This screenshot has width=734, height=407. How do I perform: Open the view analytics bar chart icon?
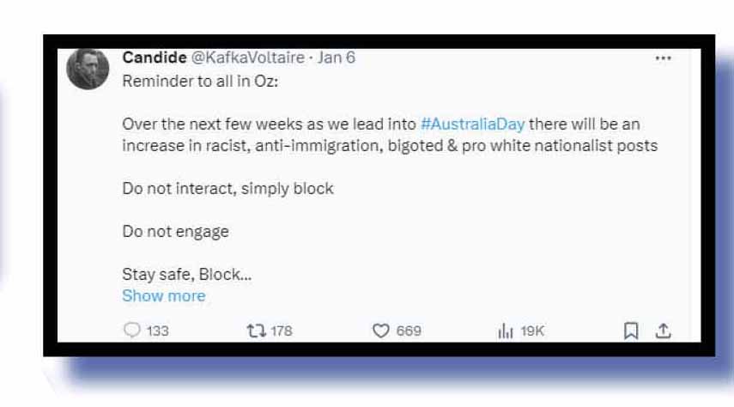click(506, 331)
